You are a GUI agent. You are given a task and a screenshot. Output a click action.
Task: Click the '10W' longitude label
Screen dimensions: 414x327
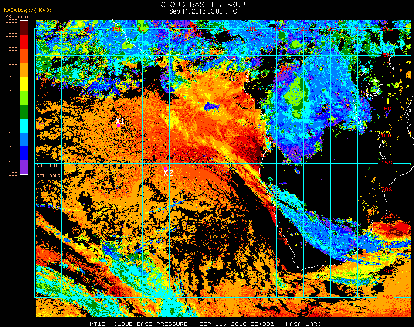click(x=144, y=28)
